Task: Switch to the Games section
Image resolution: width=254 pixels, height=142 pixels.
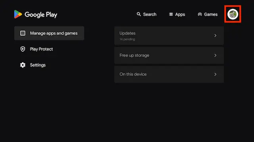Action: (208, 14)
